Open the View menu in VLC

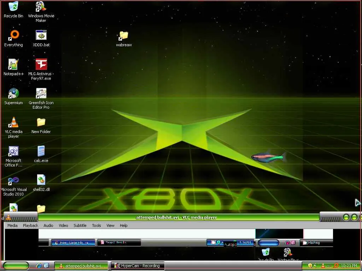point(110,225)
